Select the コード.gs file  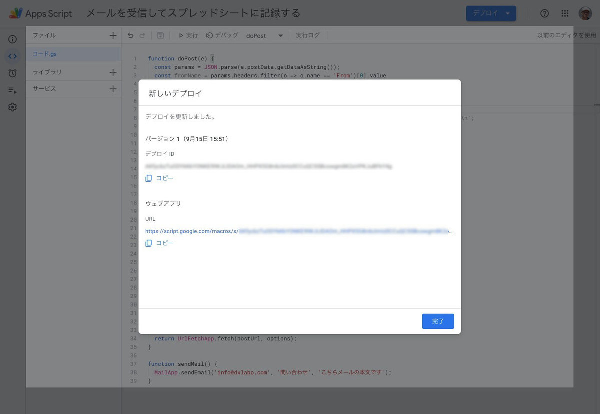coord(74,54)
